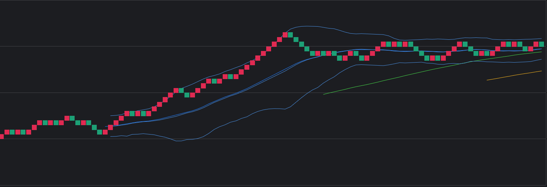547x187 pixels.
Task: Click the left starting point of the green line
Action: point(324,94)
